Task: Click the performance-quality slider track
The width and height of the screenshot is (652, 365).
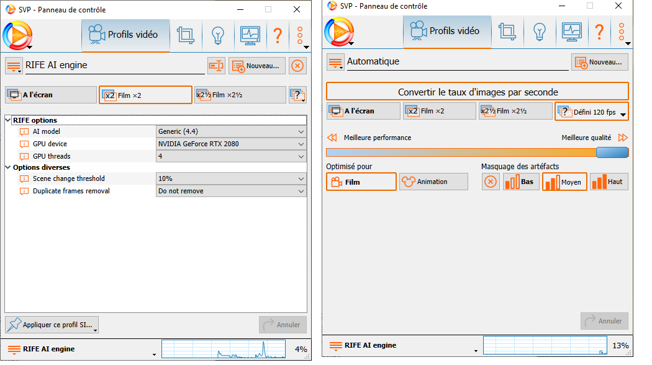Action: tap(460, 152)
